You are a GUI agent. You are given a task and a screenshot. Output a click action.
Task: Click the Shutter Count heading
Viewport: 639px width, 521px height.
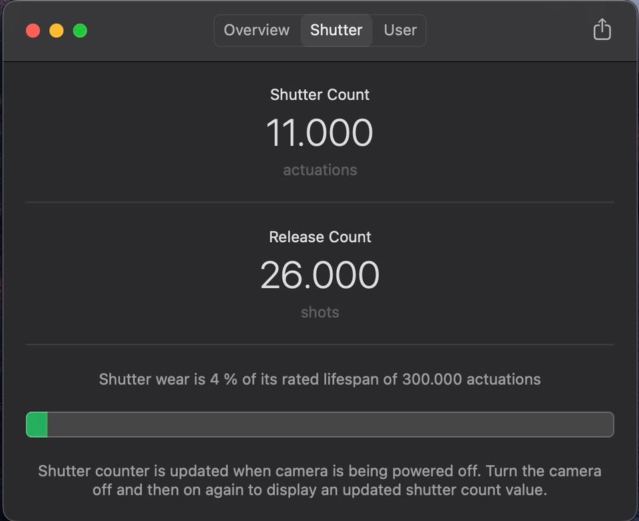click(x=319, y=94)
